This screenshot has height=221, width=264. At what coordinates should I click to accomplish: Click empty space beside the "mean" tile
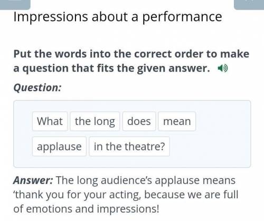click(223, 121)
